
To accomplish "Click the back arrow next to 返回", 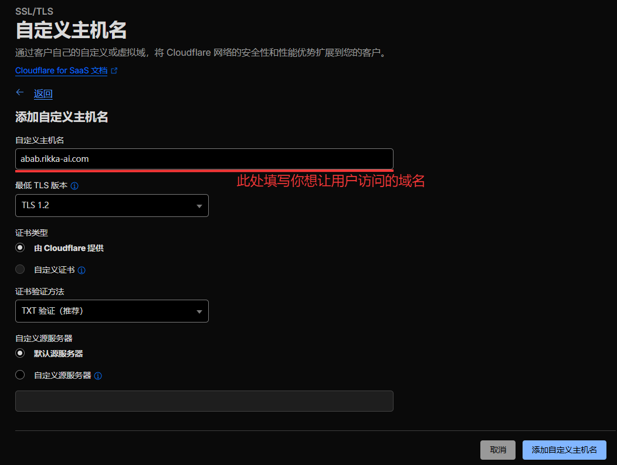I will tap(19, 92).
